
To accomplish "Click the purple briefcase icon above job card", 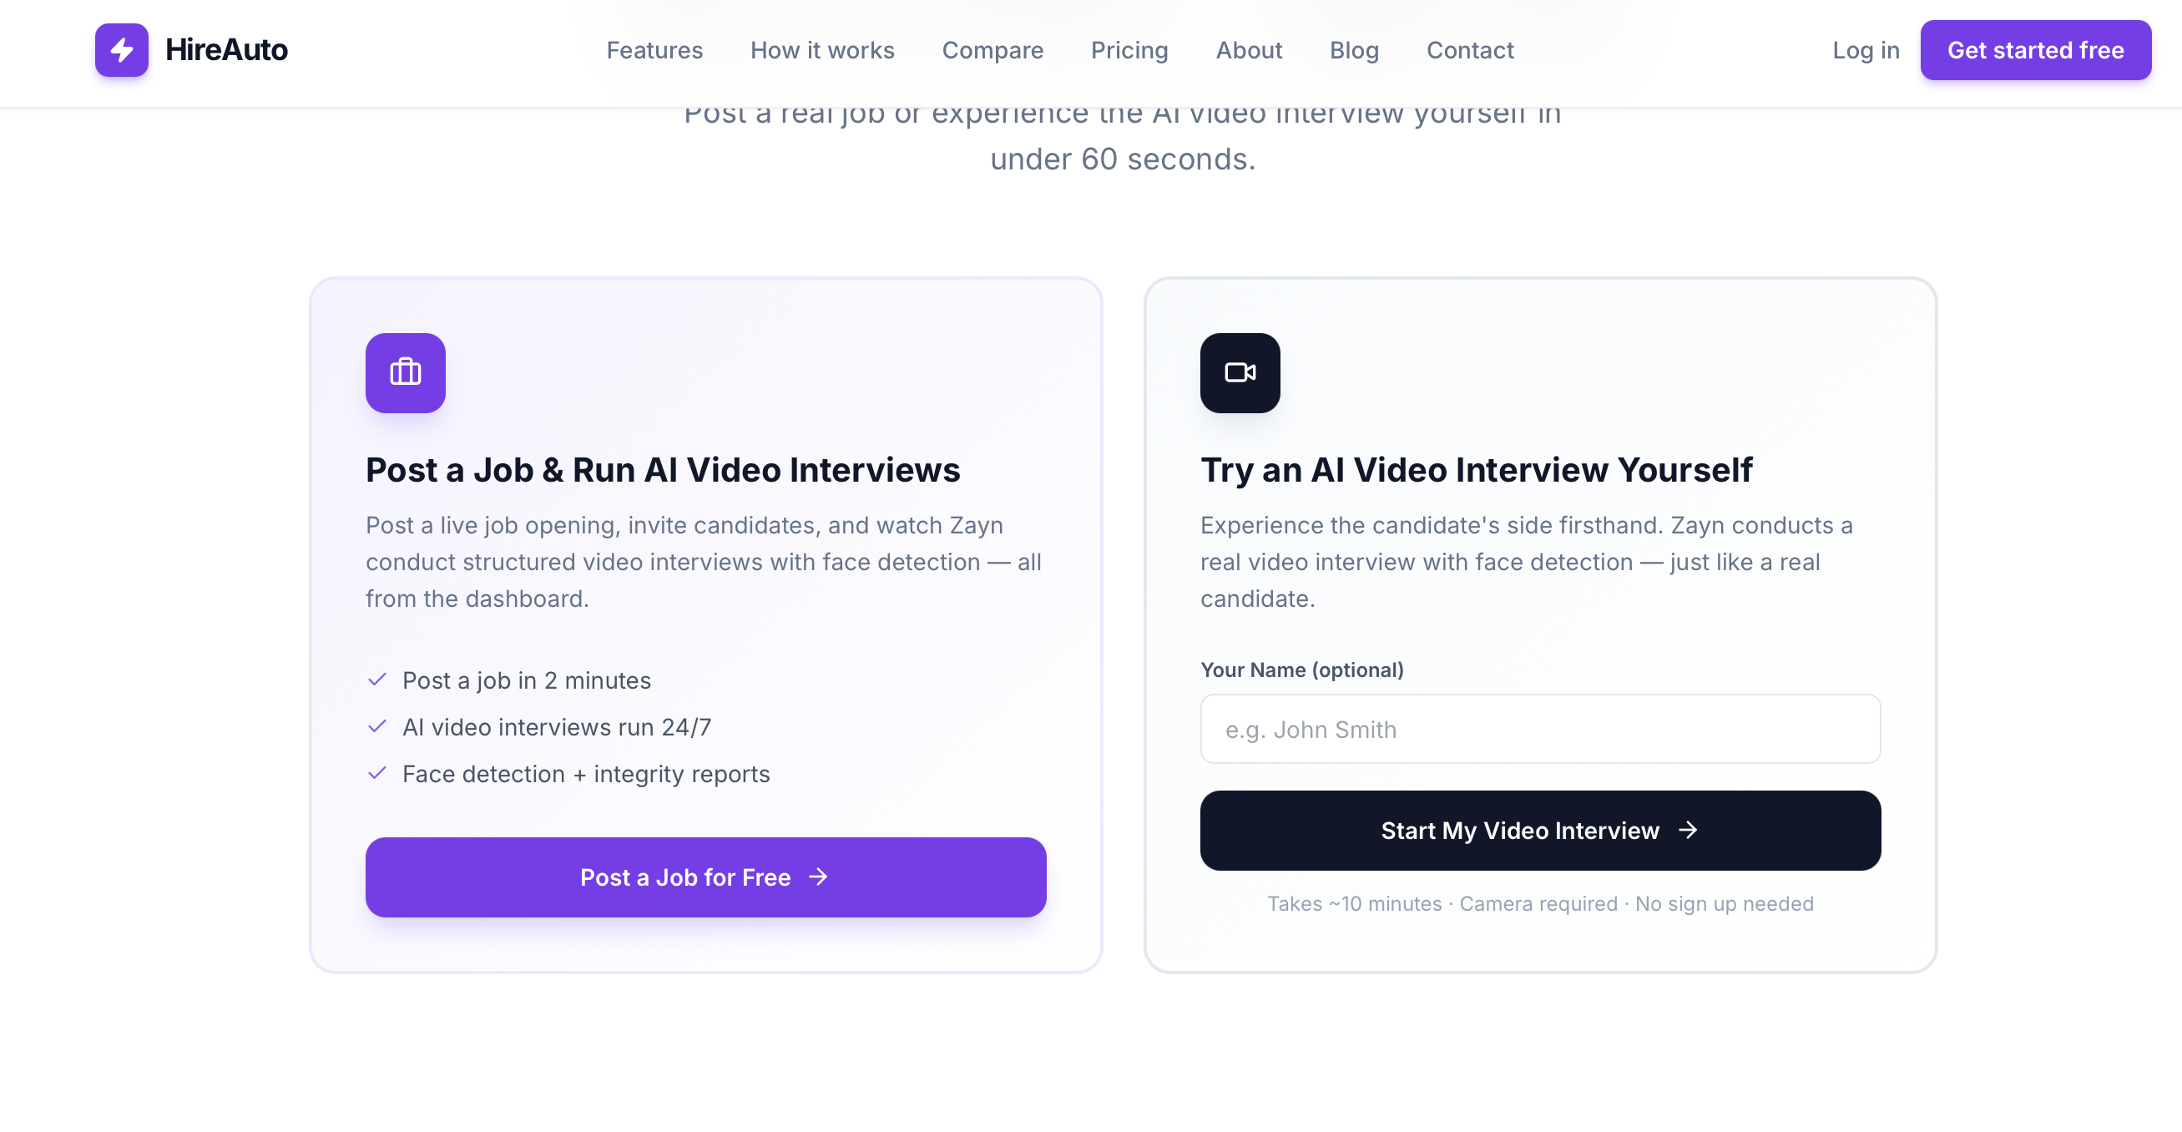I will (405, 373).
